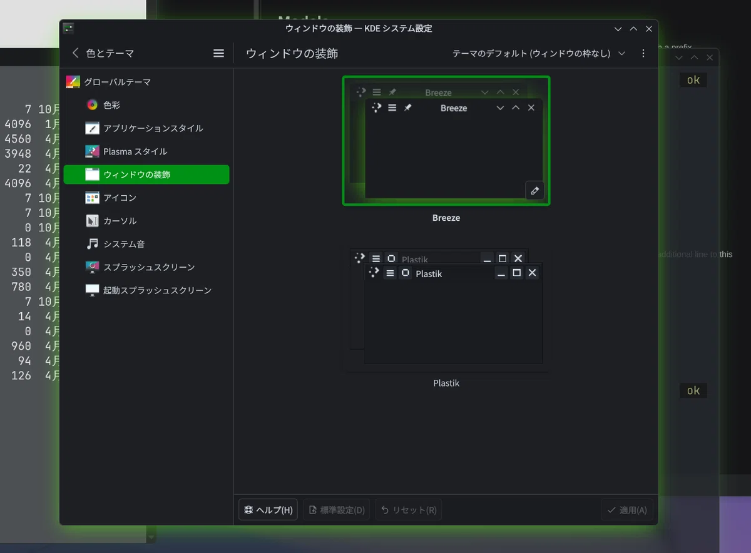
Task: Close the KDE system settings window
Action: 649,29
